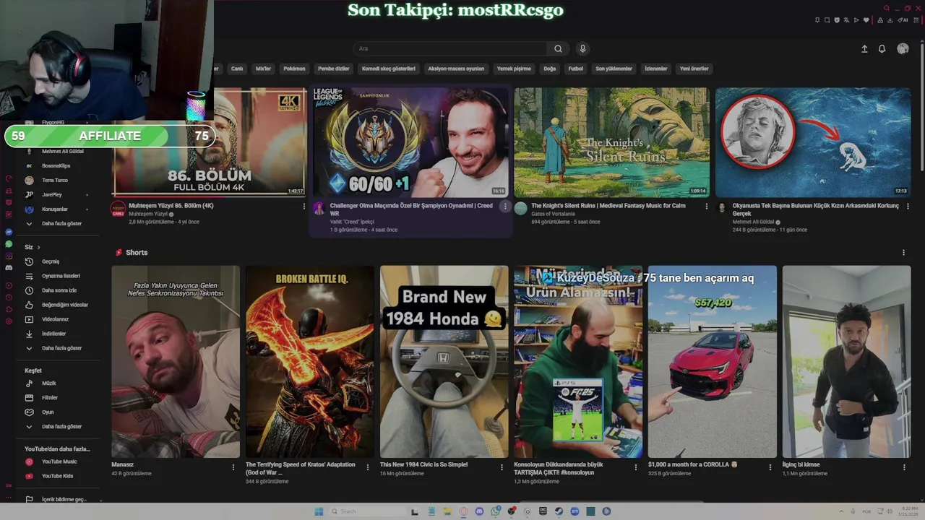Select the Canlı filter chip

(x=237, y=69)
